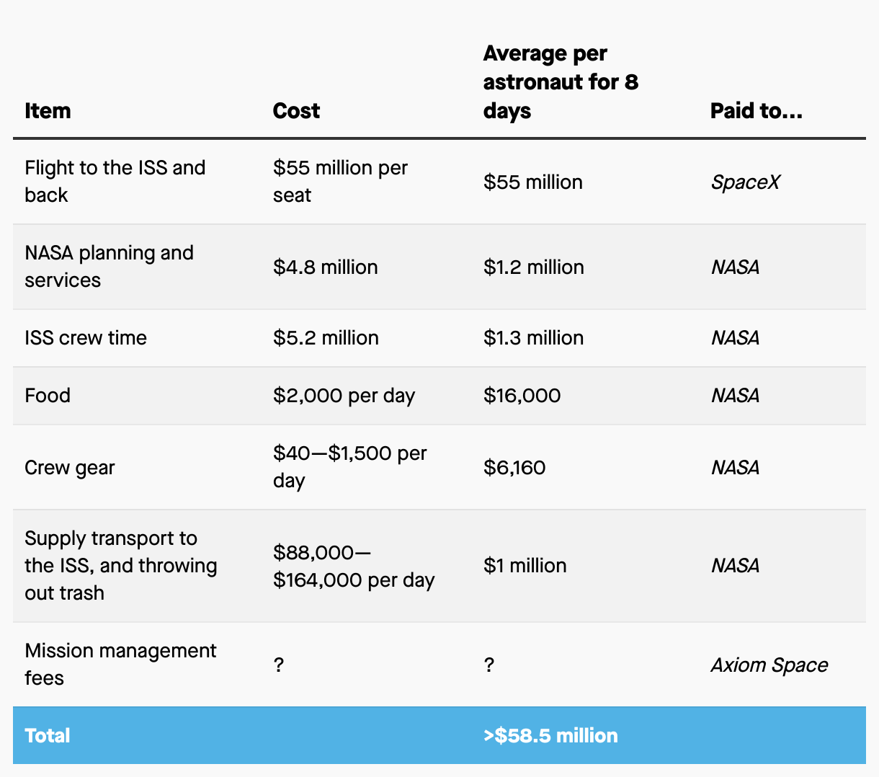Click the SpaceX payee cell

point(745,182)
